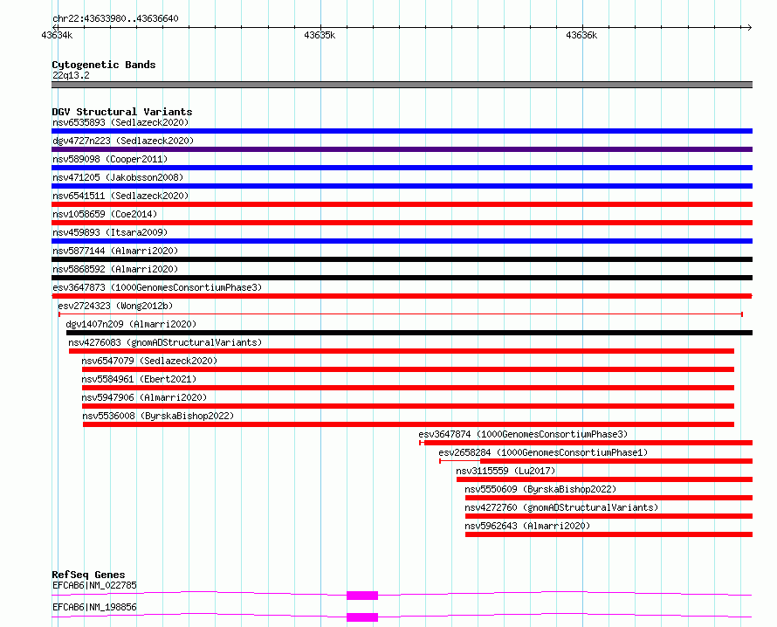Click the 22q13.2 band label
Viewport: 777px width, 627px height.
(71, 75)
